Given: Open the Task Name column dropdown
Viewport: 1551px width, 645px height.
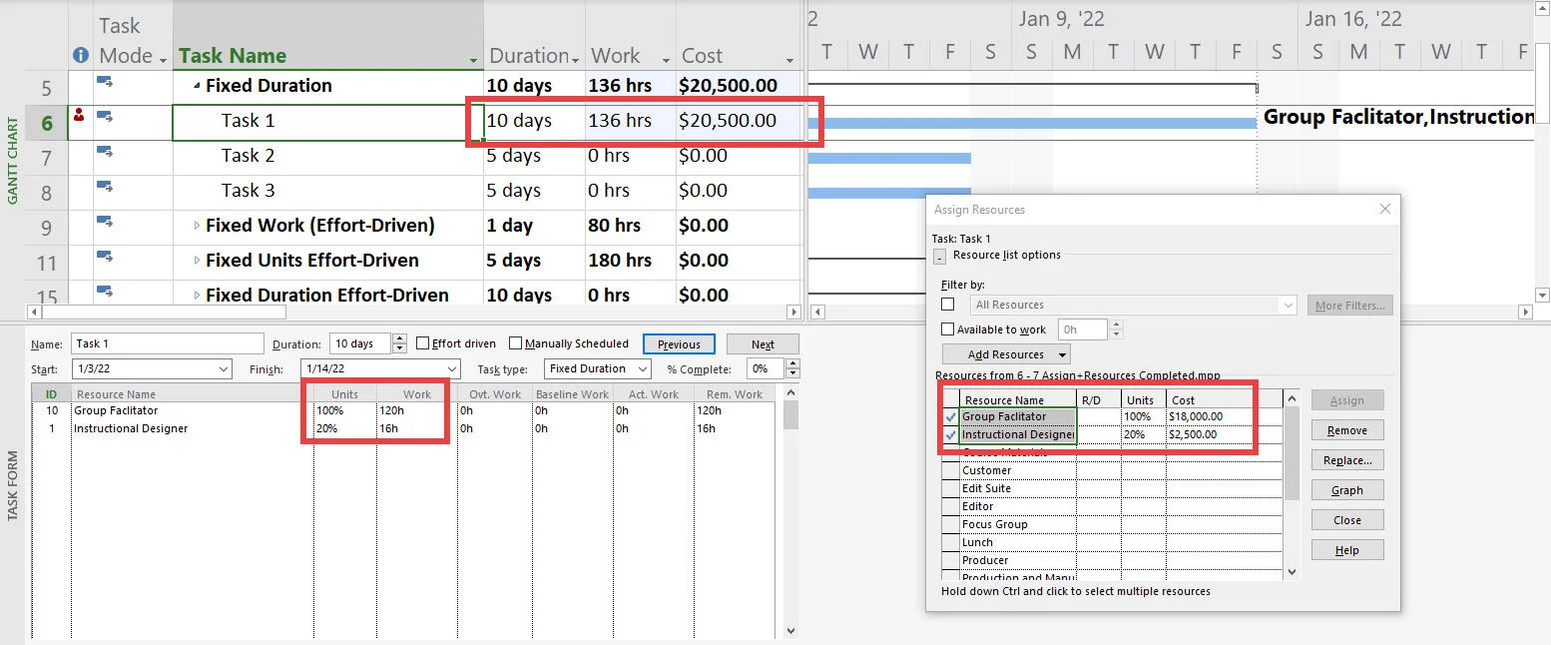Looking at the screenshot, I should (473, 61).
